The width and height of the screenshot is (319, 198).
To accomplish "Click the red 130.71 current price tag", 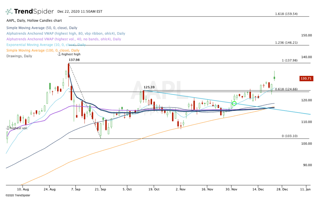I will [x=306, y=78].
